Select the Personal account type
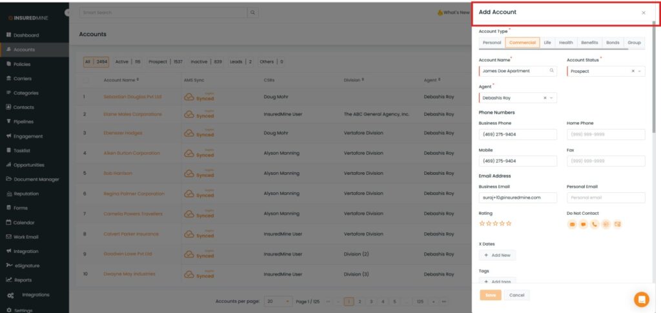 click(x=492, y=43)
